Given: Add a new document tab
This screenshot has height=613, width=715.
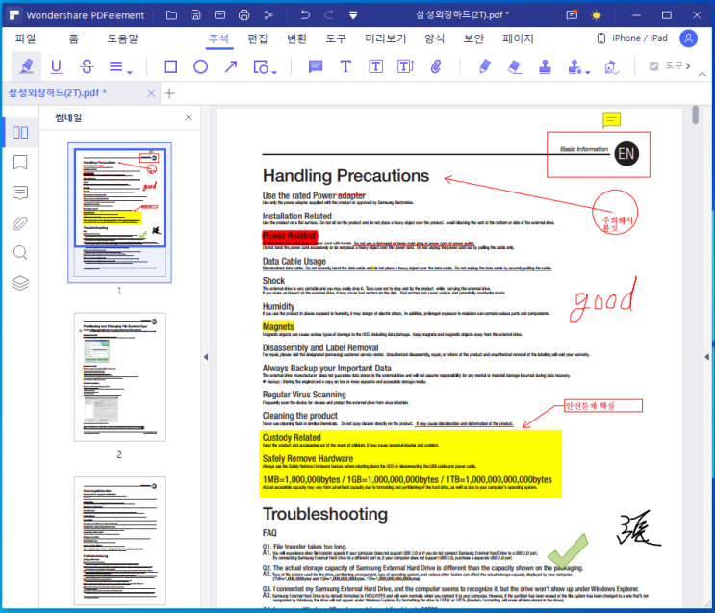Looking at the screenshot, I should 169,93.
